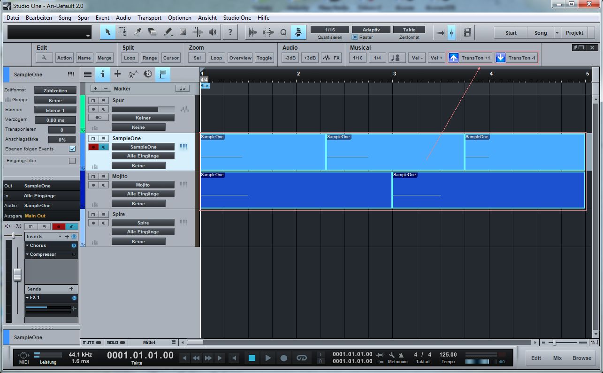Toggle the inspector info icon
Viewport: 603px width, 373px height.
click(103, 74)
